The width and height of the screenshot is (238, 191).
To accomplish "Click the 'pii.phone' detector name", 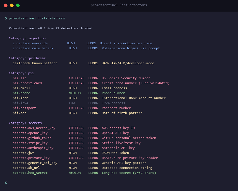I will click(21, 93).
